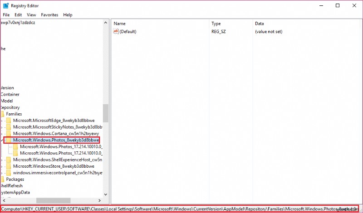Select the AppContainer tree entry
363x213 pixels.
coord(10,94)
